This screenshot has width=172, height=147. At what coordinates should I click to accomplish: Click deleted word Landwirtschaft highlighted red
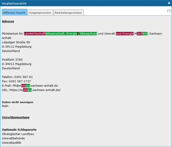click(x=34, y=34)
